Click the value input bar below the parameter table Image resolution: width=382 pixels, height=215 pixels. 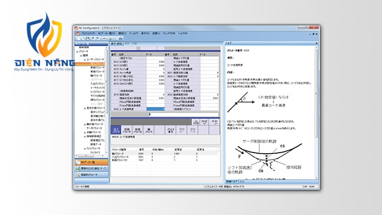pyautogui.click(x=184, y=114)
